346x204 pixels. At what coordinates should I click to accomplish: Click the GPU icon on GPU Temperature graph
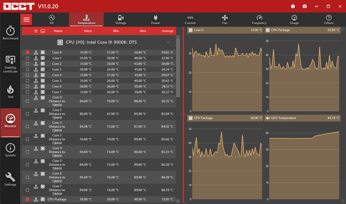[x=268, y=118]
